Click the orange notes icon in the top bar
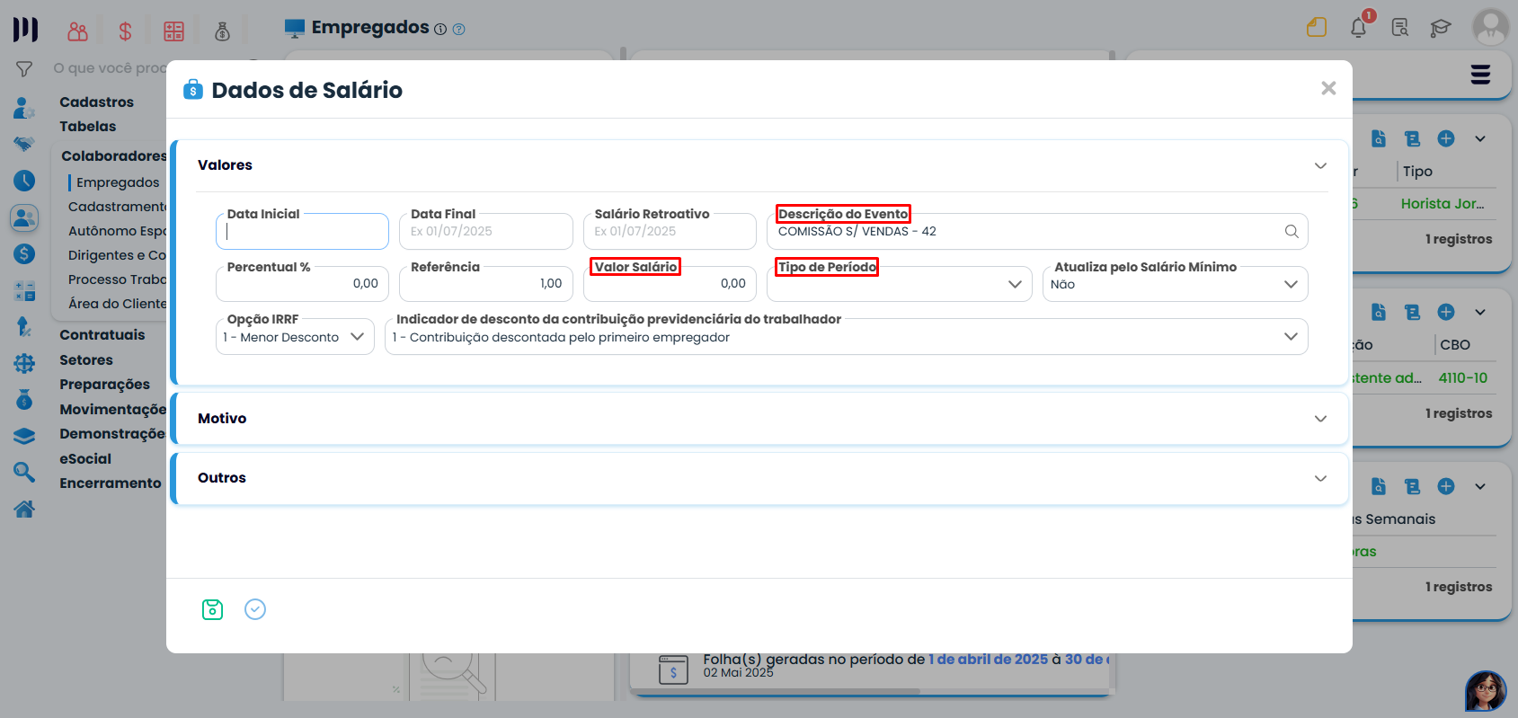 click(1317, 28)
